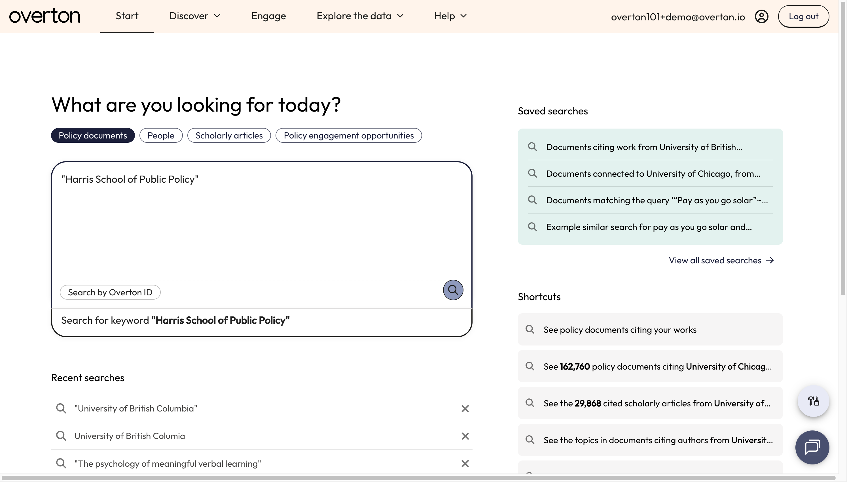Remove recent search "University of British Columbia"
The image size is (847, 482).
(465, 408)
